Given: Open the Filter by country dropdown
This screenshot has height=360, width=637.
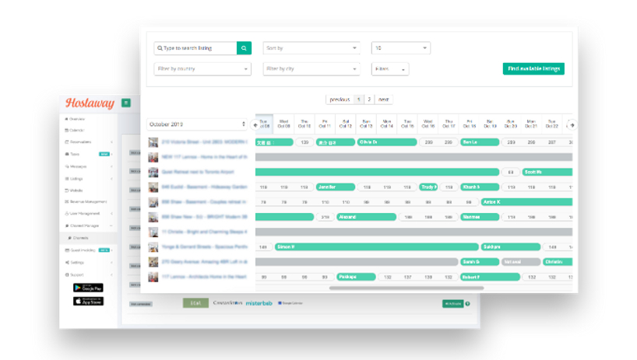Looking at the screenshot, I should coord(202,68).
